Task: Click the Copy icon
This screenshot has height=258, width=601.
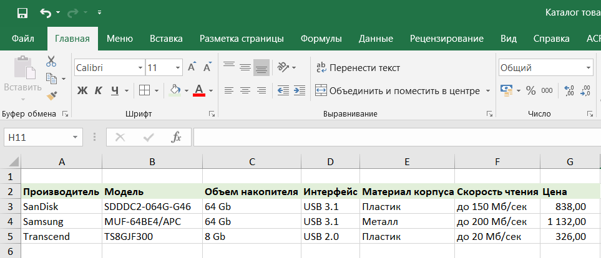Action: (51, 79)
